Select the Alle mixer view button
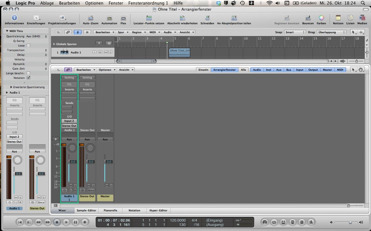The height and width of the screenshot is (231, 371). coord(243,70)
